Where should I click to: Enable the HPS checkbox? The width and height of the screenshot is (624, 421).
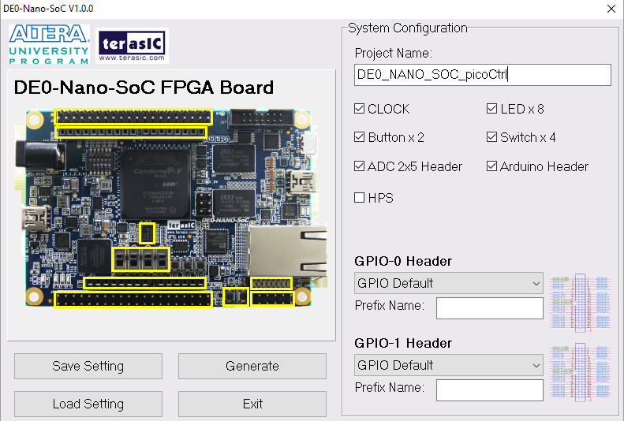tap(361, 198)
